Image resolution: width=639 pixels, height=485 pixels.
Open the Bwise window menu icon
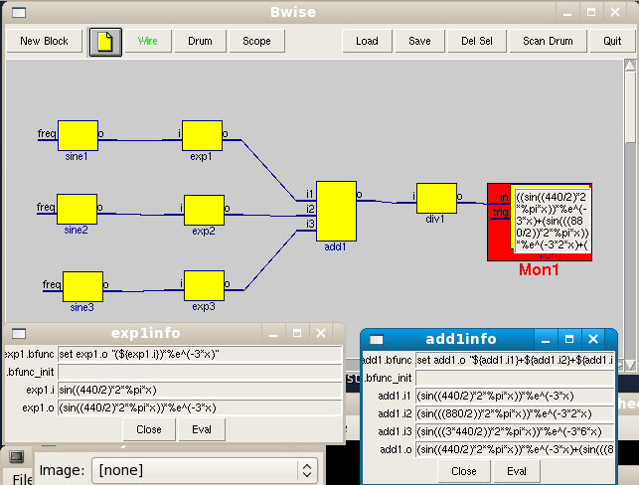pos(19,13)
